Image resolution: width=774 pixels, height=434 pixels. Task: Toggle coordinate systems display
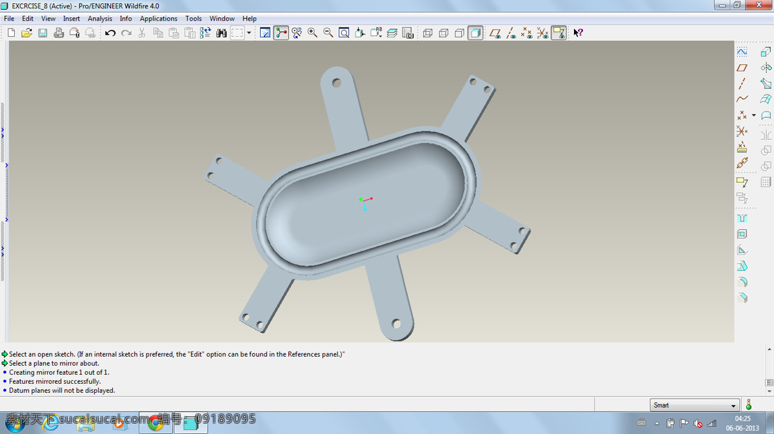tap(542, 33)
